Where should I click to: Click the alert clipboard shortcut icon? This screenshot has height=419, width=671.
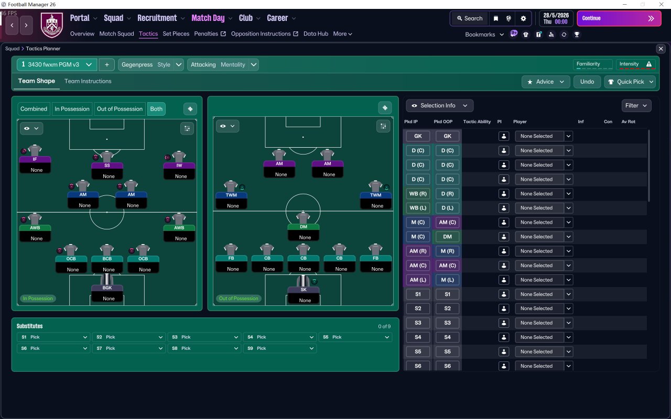pos(538,35)
